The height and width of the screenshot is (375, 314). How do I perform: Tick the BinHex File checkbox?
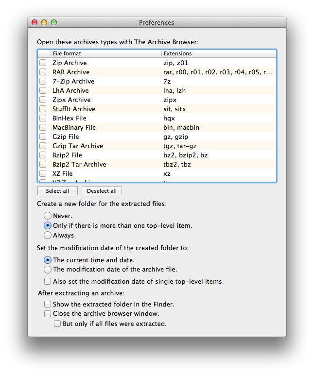click(x=43, y=118)
